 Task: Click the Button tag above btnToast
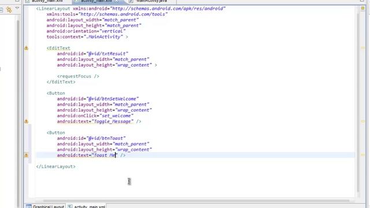click(x=55, y=133)
